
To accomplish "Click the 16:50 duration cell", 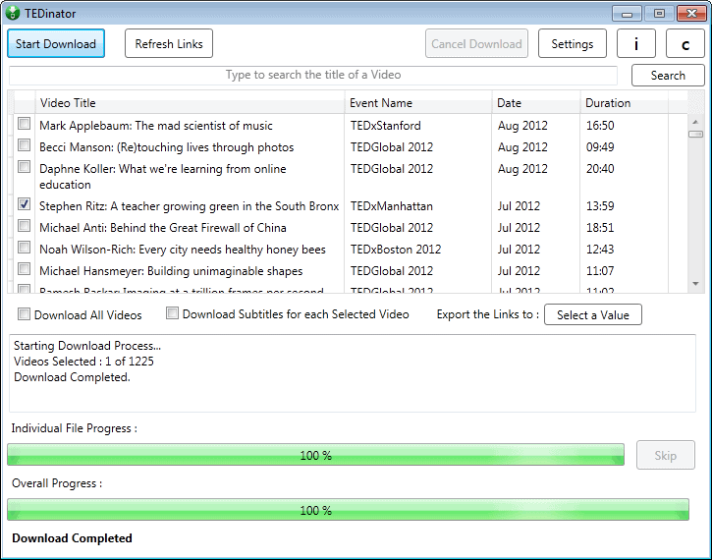I will pos(600,126).
